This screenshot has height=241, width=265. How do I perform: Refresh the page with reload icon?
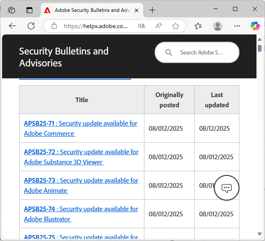(31, 26)
